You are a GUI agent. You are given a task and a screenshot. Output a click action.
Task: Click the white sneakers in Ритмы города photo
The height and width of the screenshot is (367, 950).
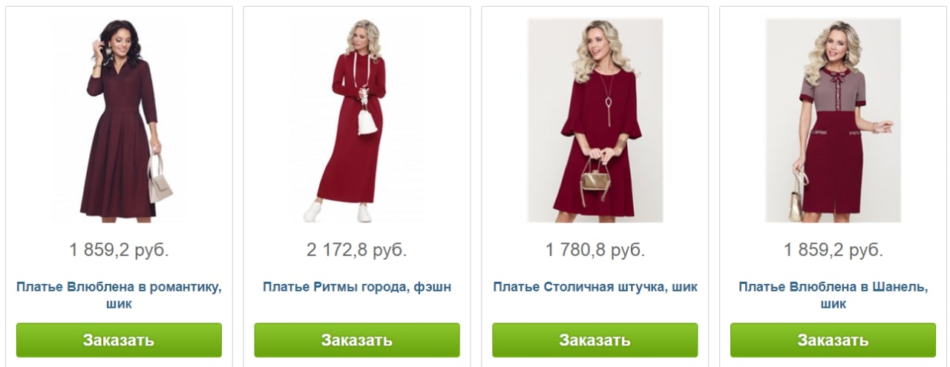338,211
